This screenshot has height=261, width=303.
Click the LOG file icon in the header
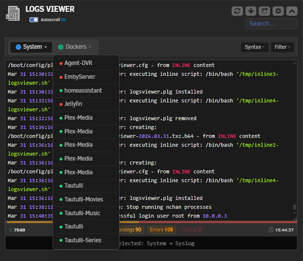(x=13, y=14)
